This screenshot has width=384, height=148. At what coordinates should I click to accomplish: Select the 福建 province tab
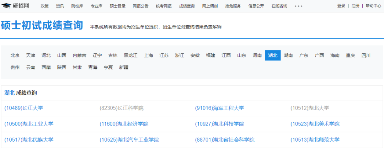pyautogui.click(x=210, y=55)
